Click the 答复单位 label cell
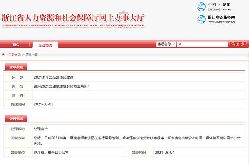Image resolution: width=249 pixels, height=165 pixels. (18, 153)
